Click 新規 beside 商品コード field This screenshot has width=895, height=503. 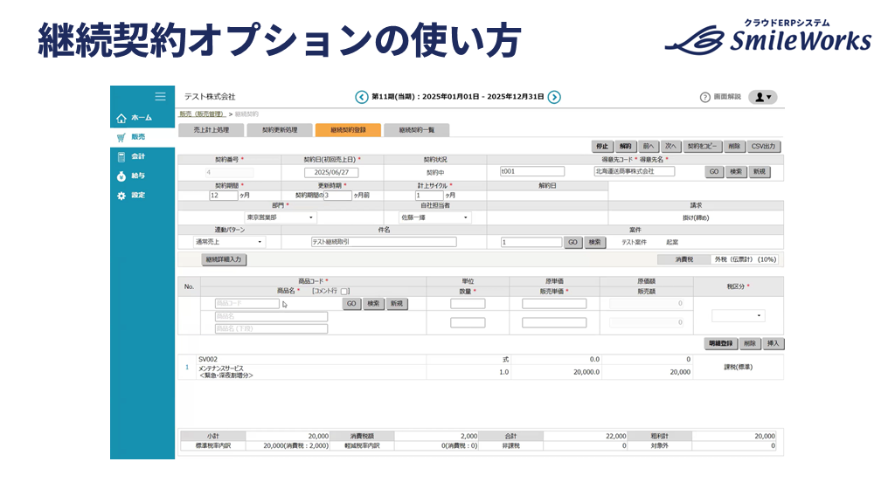click(x=397, y=304)
